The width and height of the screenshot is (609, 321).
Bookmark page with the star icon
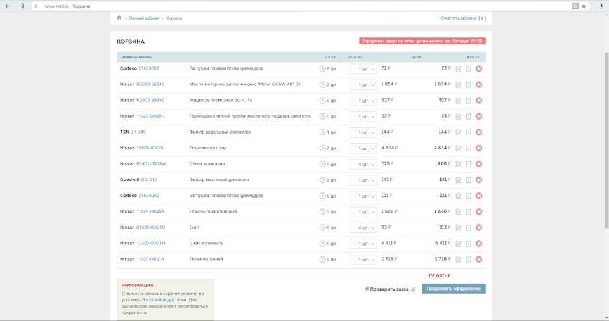(584, 6)
